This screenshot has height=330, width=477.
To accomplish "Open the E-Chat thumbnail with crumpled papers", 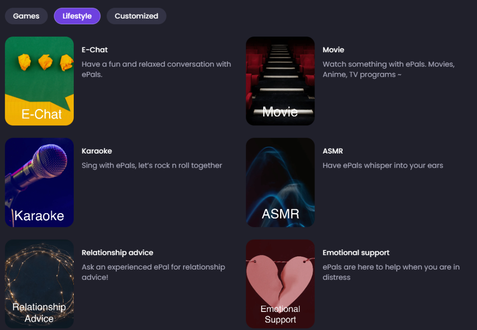I will click(x=39, y=81).
